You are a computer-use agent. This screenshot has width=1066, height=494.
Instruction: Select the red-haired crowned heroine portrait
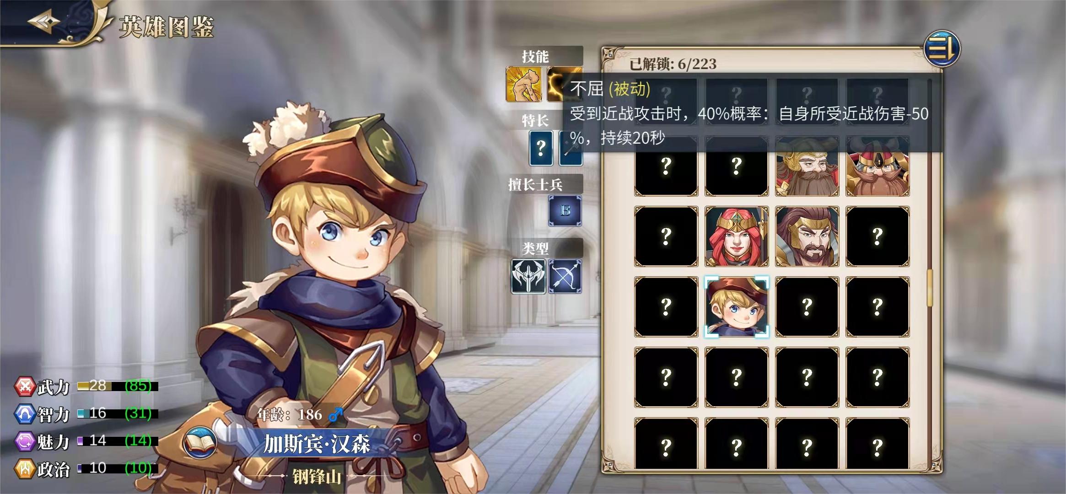(737, 236)
